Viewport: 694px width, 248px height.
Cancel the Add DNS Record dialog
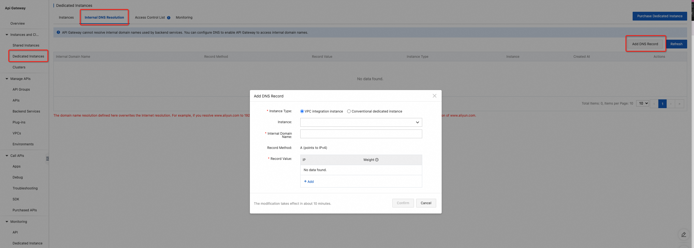tap(426, 203)
